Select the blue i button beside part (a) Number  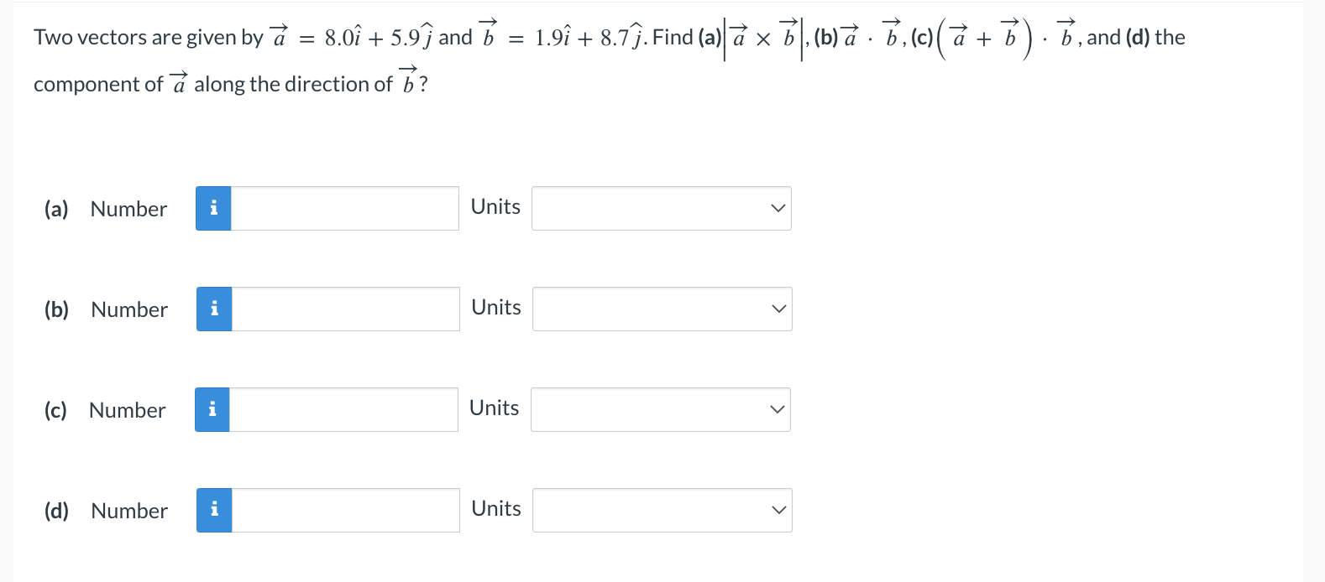pos(213,208)
